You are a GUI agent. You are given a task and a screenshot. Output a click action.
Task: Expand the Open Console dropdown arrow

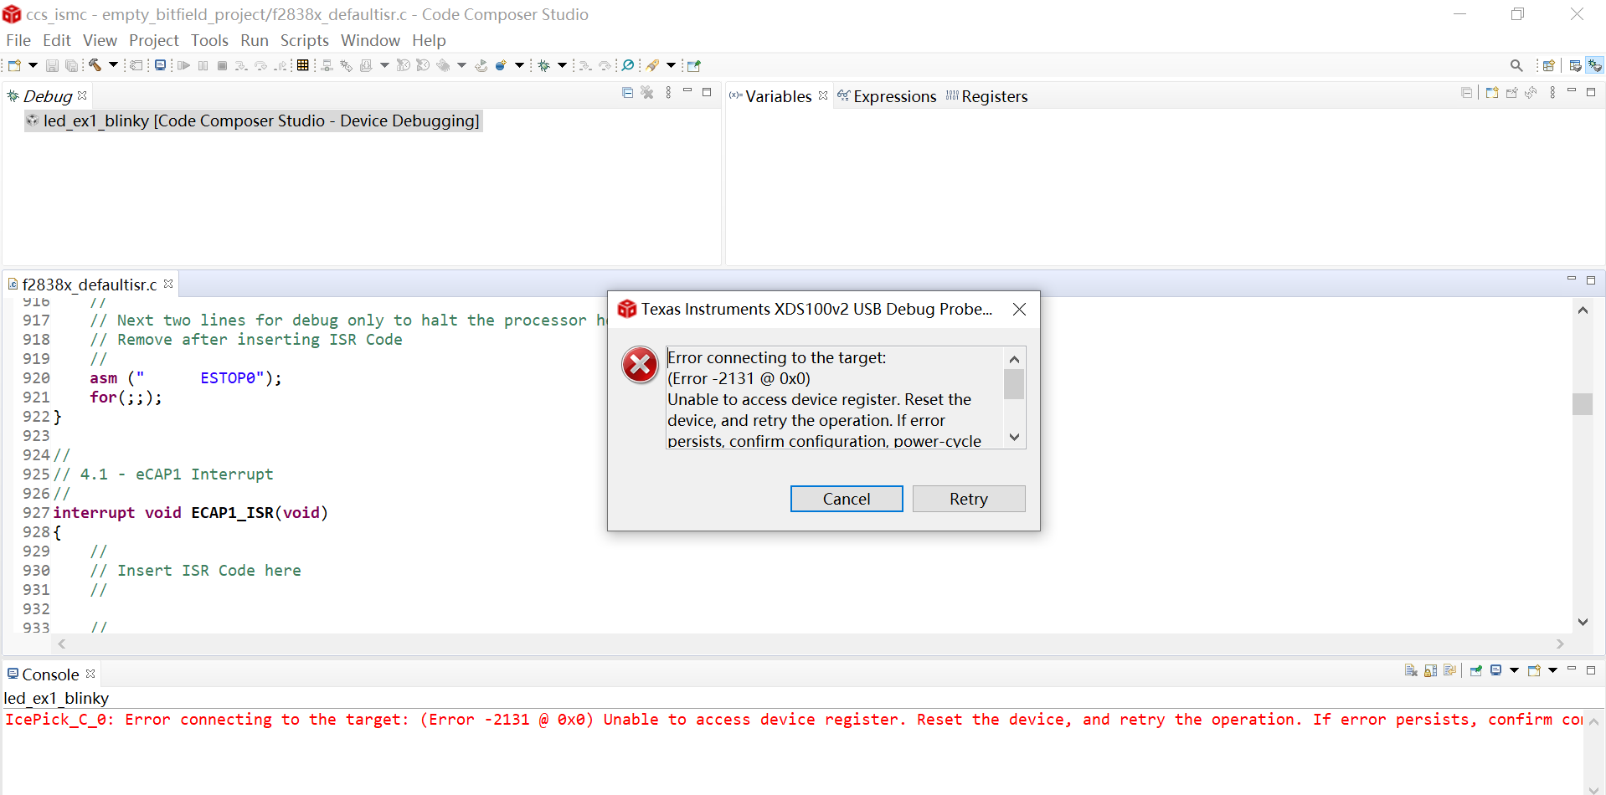[1552, 670]
